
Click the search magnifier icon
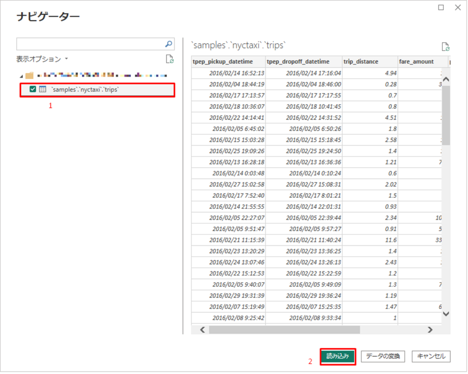(x=169, y=44)
